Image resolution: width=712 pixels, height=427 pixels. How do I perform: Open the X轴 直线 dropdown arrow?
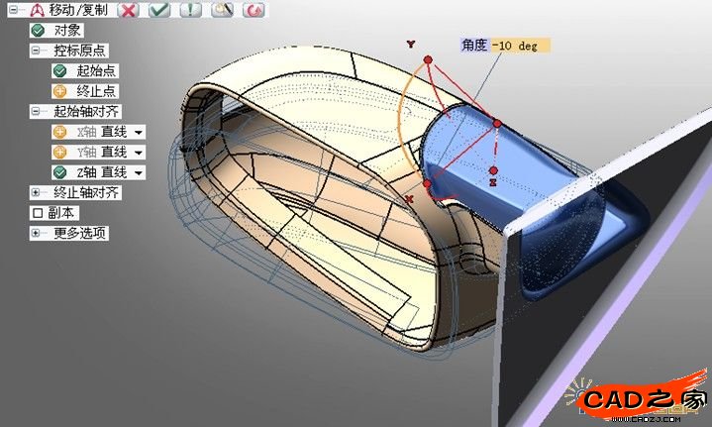[139, 132]
